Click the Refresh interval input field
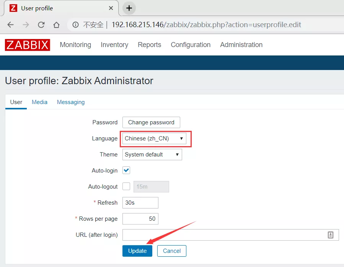344x267 pixels. pyautogui.click(x=140, y=203)
